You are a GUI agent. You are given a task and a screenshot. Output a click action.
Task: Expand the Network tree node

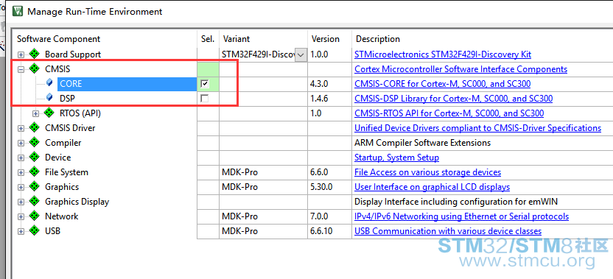pos(21,217)
